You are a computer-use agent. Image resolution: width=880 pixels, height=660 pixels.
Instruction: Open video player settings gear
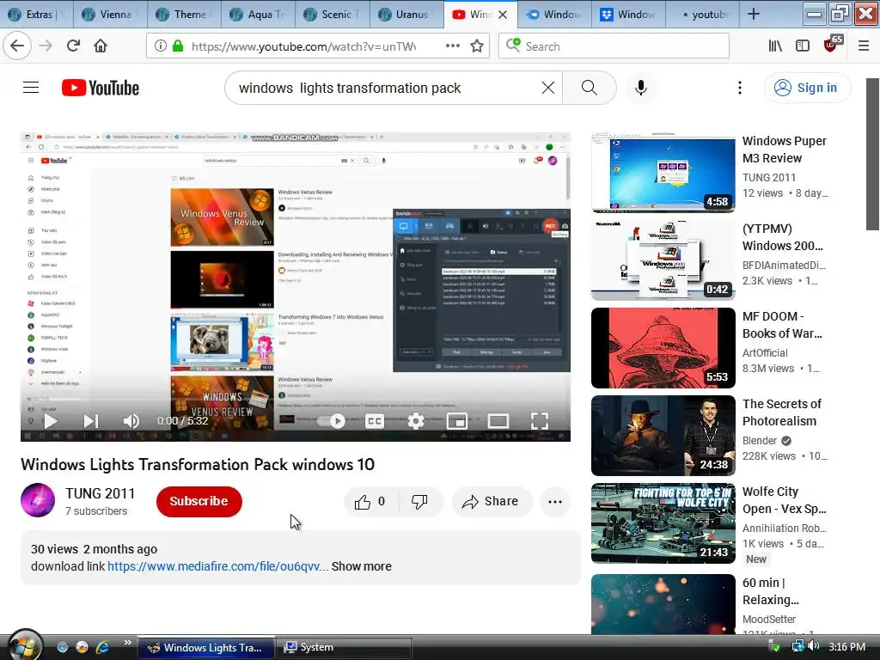coord(416,421)
